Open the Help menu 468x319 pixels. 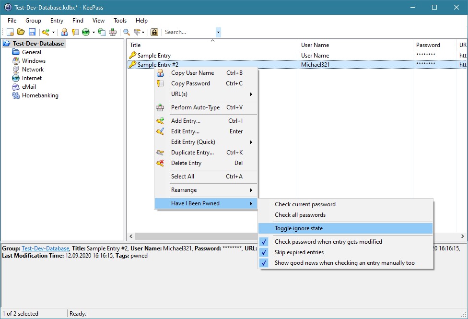coord(141,20)
